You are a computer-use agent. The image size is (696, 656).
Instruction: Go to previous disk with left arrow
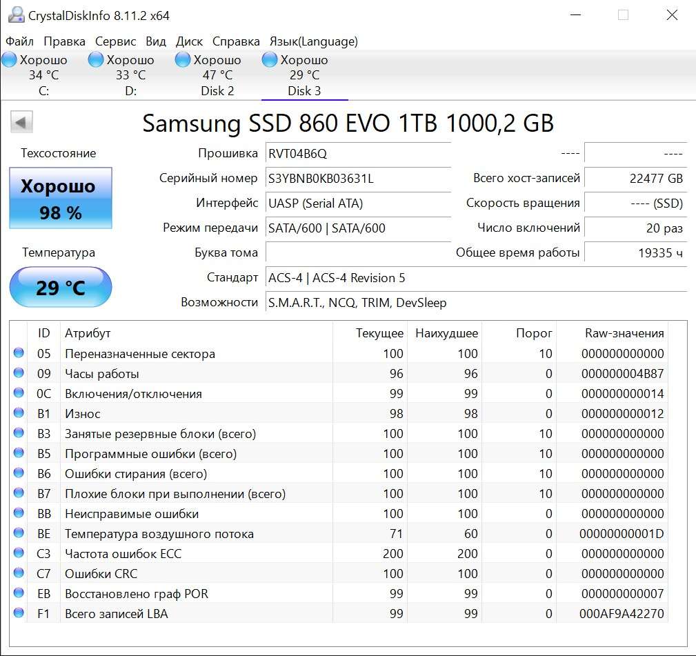[x=21, y=122]
